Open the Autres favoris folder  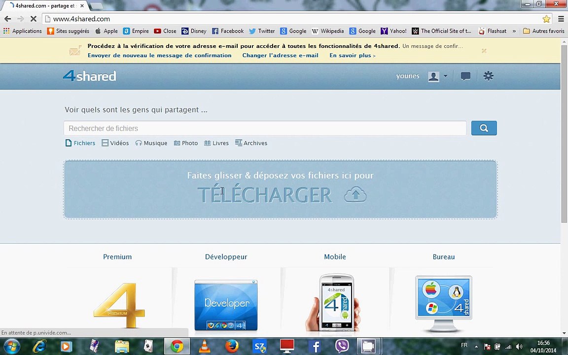(x=544, y=31)
